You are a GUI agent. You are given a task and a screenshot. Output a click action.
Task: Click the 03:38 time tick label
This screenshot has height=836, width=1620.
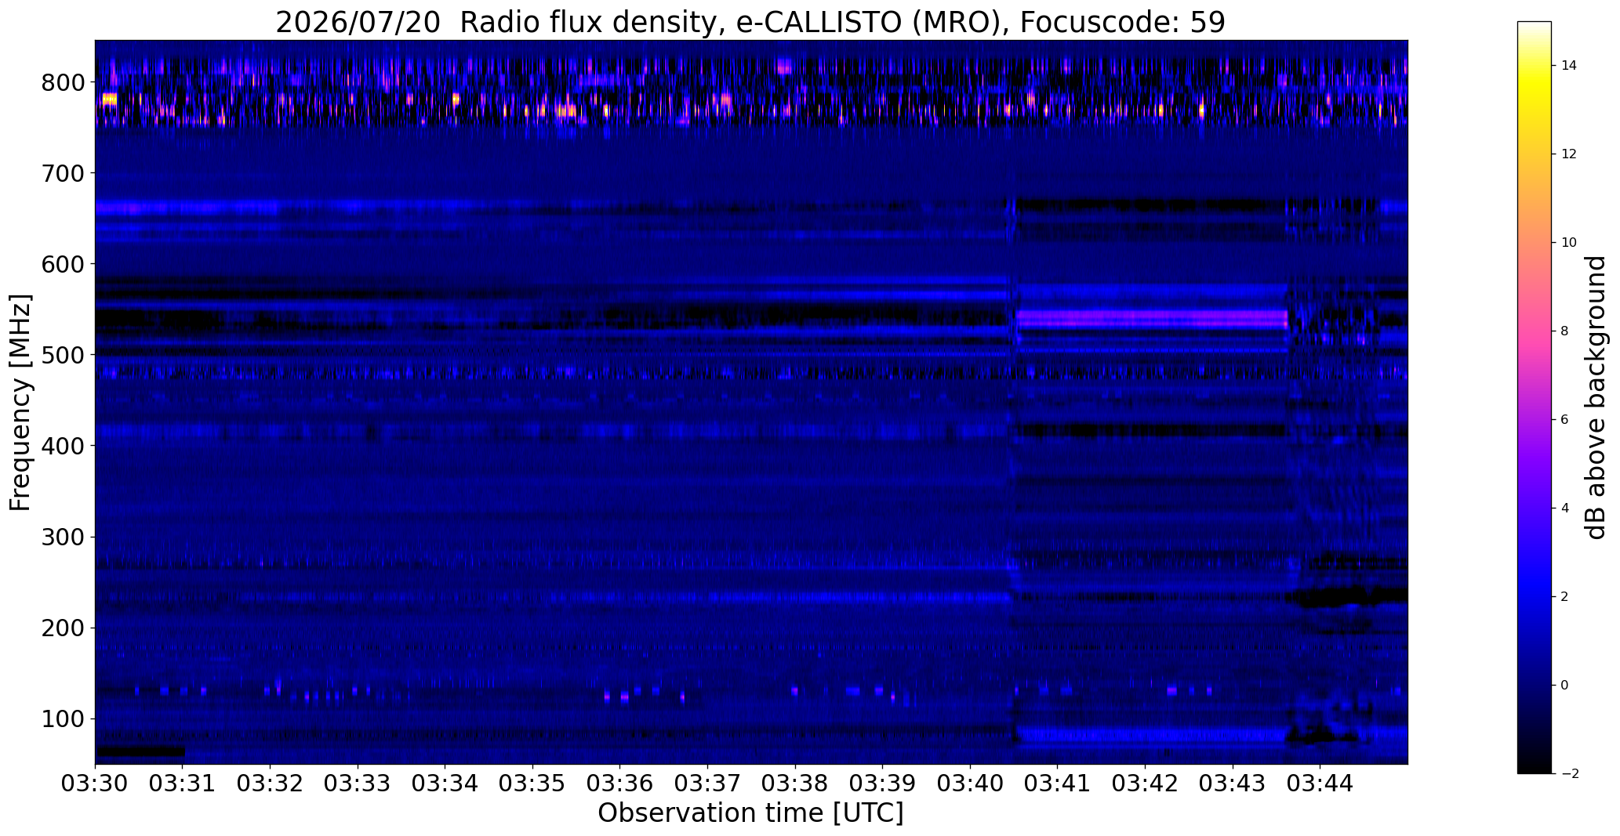(x=795, y=784)
